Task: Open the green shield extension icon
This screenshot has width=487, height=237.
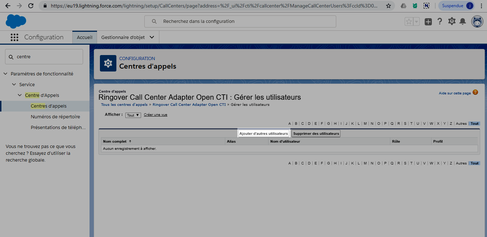Action: 415,6
